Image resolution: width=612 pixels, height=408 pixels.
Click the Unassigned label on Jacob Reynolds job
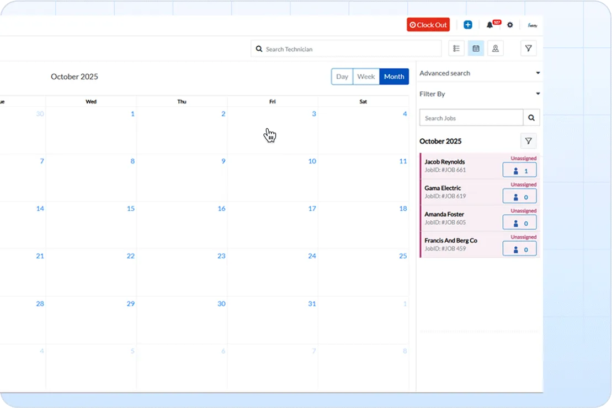523,159
